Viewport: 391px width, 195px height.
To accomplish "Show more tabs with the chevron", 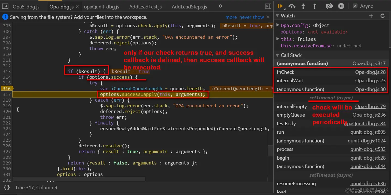I will 220,6.
